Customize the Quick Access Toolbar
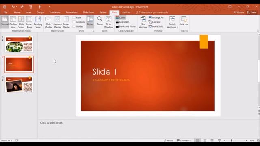The image size is (260, 146). coord(49,7)
